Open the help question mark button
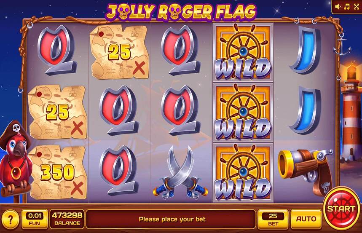362x233 pixels. click(x=10, y=220)
